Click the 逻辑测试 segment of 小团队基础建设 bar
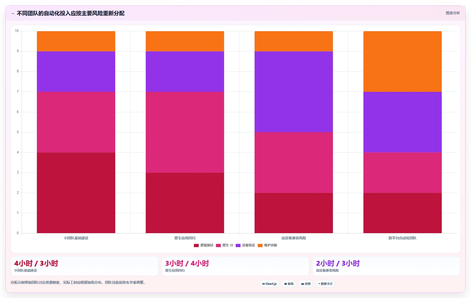Image resolution: width=471 pixels, height=298 pixels. click(x=76, y=193)
